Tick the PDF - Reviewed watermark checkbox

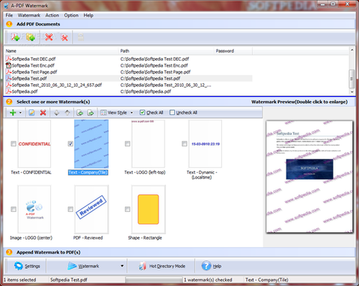click(x=70, y=209)
